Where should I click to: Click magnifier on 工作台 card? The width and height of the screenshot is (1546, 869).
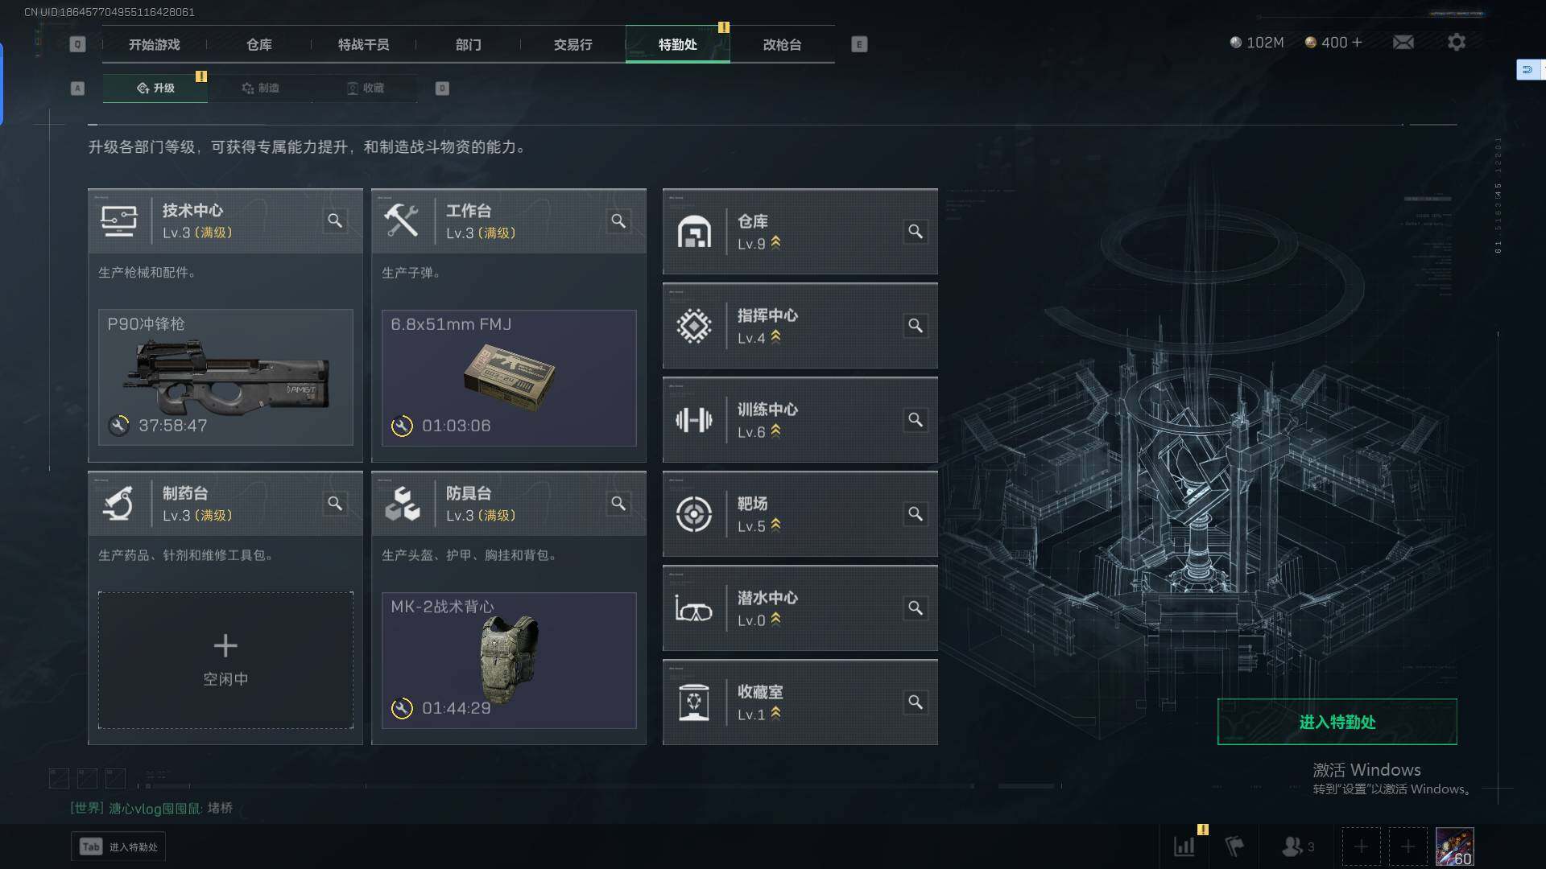point(618,220)
